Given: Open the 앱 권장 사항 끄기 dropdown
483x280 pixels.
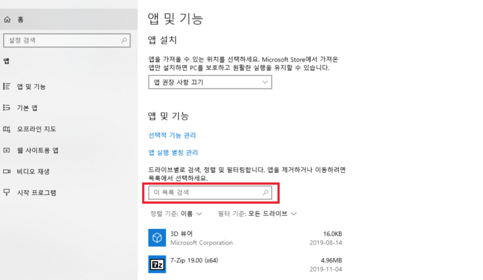Looking at the screenshot, I should 210,82.
